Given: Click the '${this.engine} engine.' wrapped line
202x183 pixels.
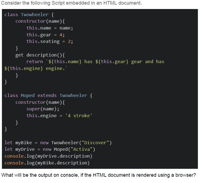Looking at the screenshot, I should tap(36, 68).
